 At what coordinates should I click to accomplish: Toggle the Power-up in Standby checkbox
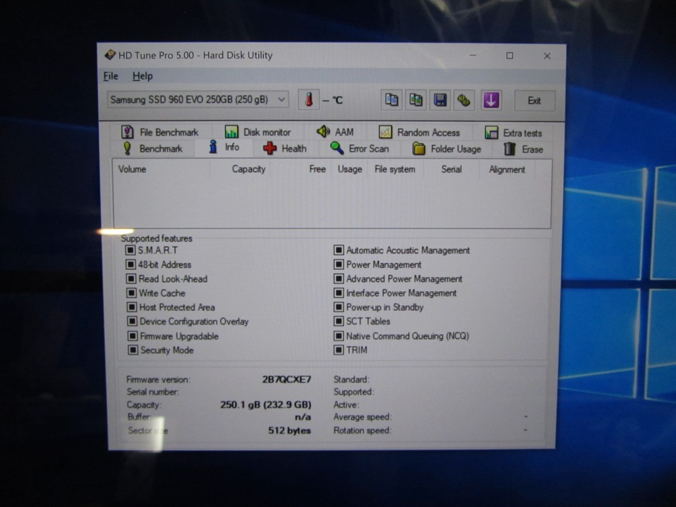pos(339,307)
